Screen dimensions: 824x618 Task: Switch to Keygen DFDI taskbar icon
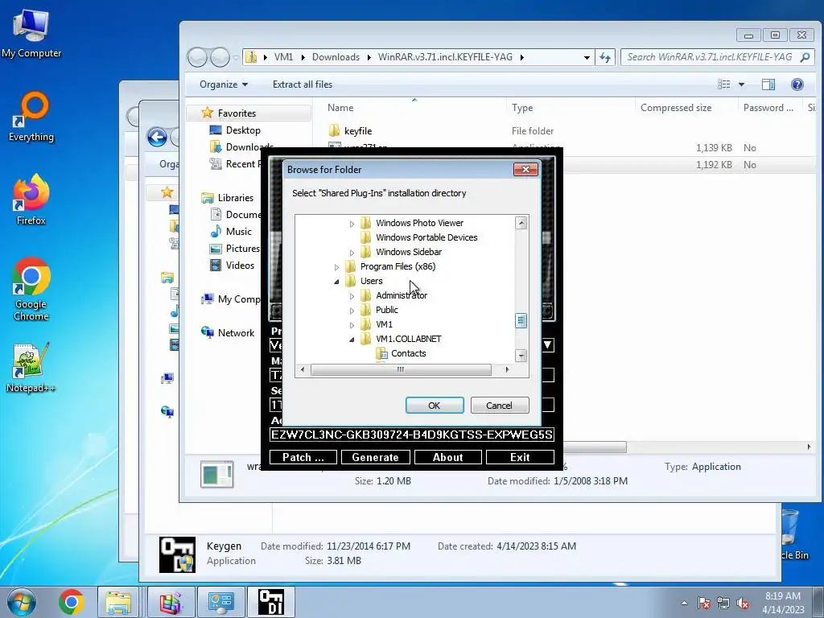tap(271, 602)
